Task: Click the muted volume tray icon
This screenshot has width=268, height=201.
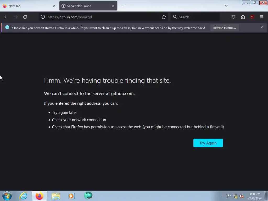Action: (242, 196)
